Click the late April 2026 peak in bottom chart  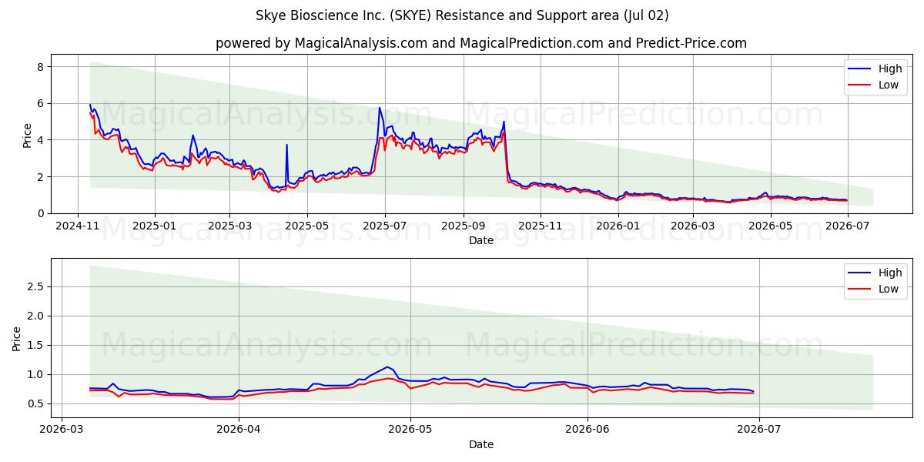387,367
